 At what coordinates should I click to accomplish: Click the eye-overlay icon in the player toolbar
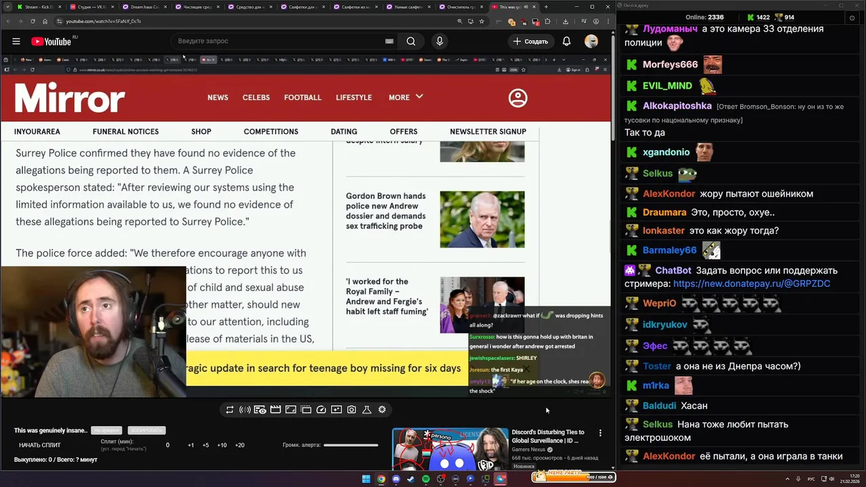coord(260,410)
